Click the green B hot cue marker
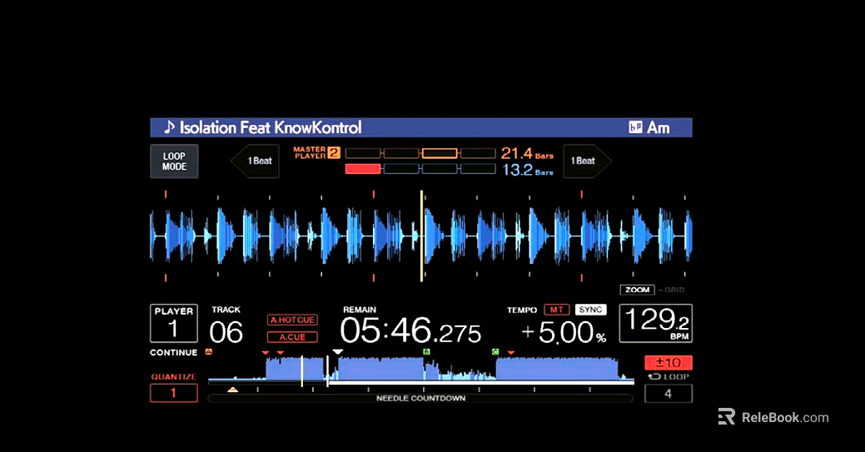The image size is (865, 452). pos(426,351)
